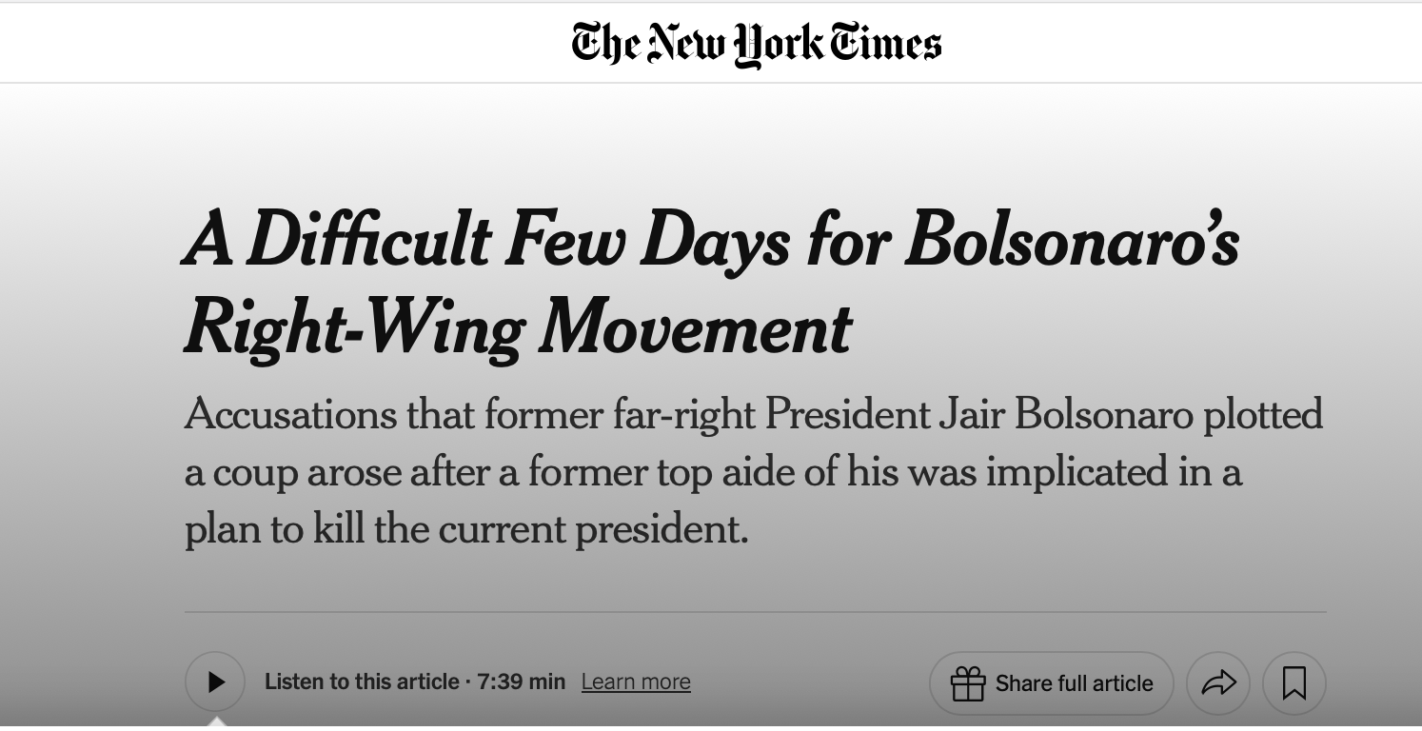This screenshot has height=731, width=1422.
Task: Open the 'Learn more' audio link
Action: (x=636, y=682)
